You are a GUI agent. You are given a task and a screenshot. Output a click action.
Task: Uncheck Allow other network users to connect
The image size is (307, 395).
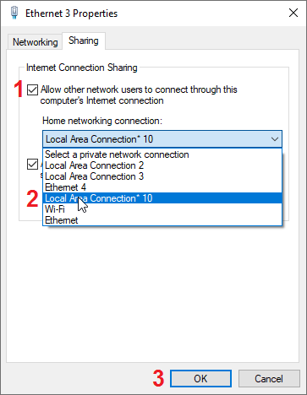pyautogui.click(x=32, y=90)
